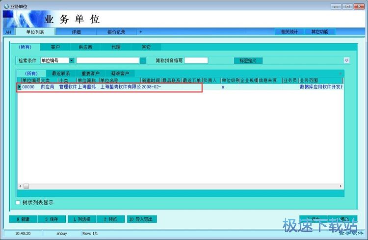Click the horizontal scrollbar thumb
368x240 pixels.
[x=26, y=186]
